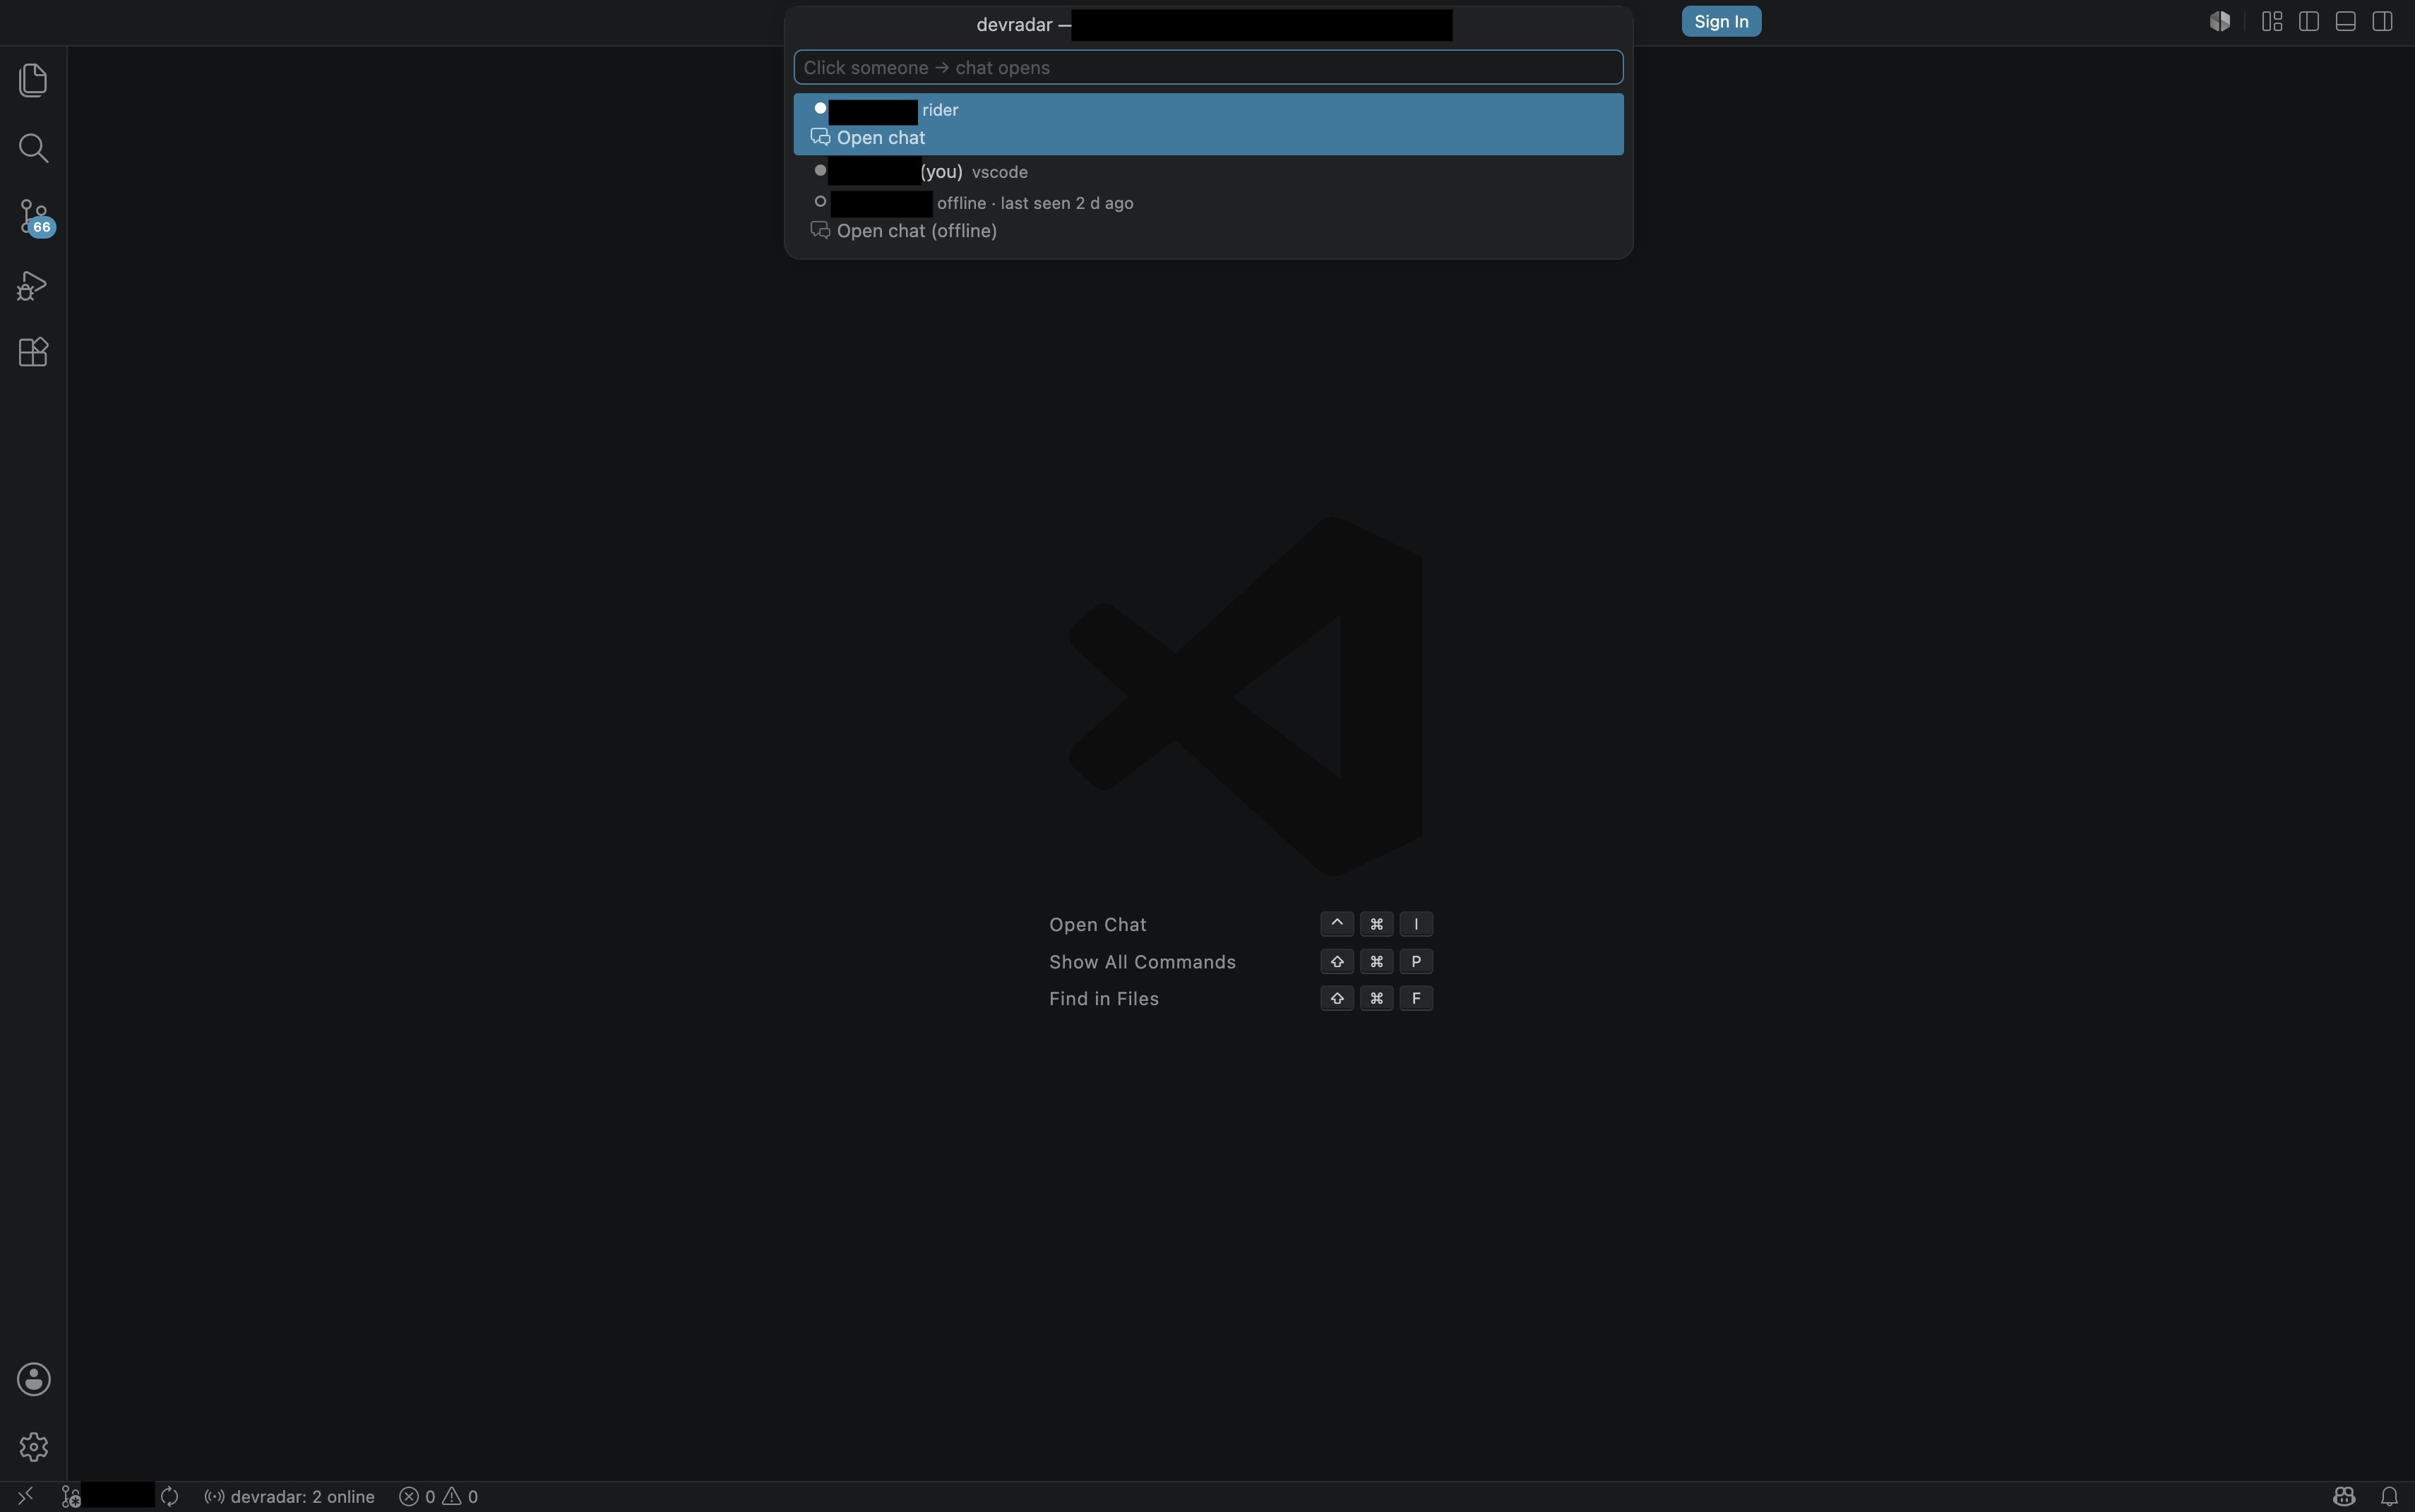
Task: Click the git branch icon in status bar
Action: point(71,1496)
